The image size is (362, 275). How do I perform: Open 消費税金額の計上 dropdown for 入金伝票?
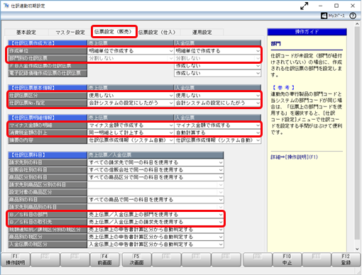(217, 133)
